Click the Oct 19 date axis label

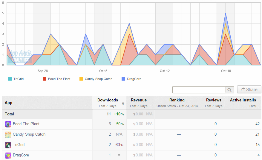(x=226, y=71)
